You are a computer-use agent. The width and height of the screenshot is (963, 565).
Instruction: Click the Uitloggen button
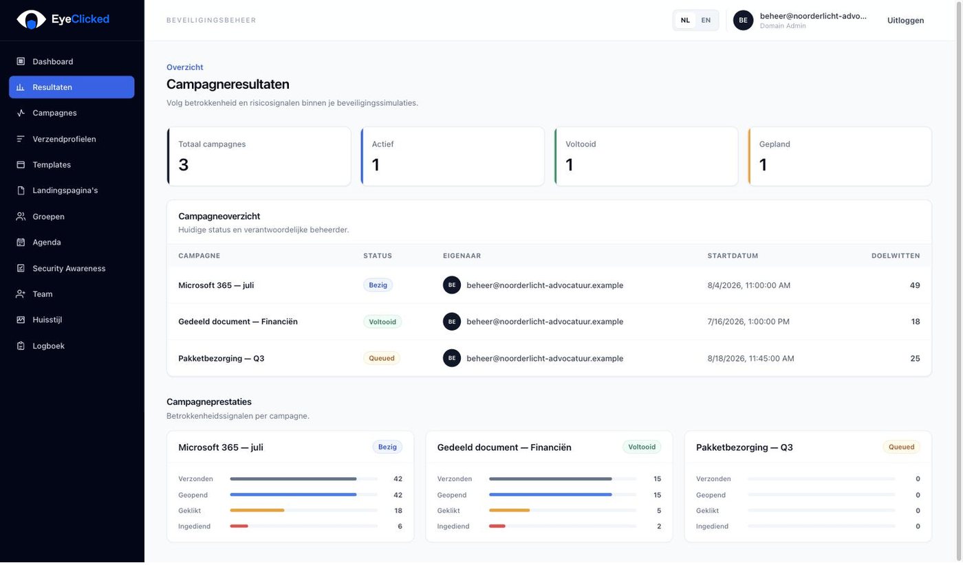coord(905,20)
